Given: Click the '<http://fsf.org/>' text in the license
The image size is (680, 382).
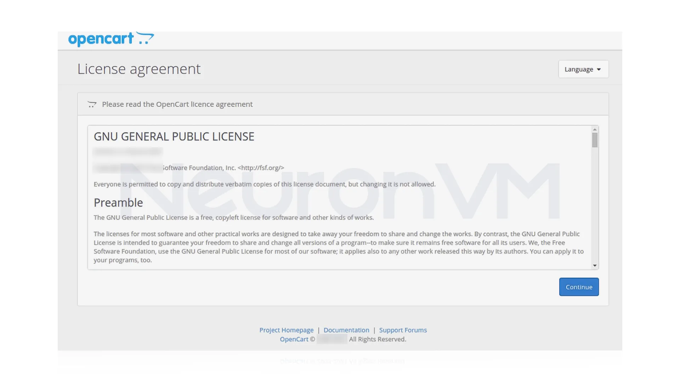Looking at the screenshot, I should coord(261,168).
